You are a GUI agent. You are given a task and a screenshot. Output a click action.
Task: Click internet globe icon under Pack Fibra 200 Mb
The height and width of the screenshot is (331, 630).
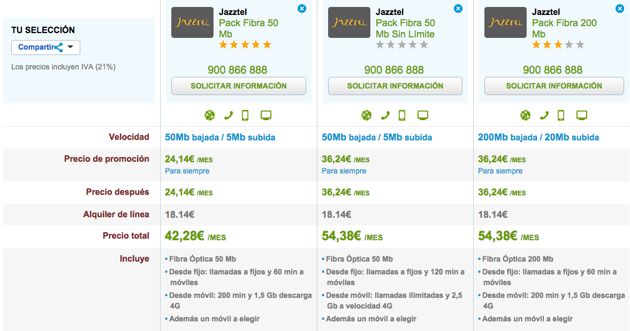pos(526,115)
